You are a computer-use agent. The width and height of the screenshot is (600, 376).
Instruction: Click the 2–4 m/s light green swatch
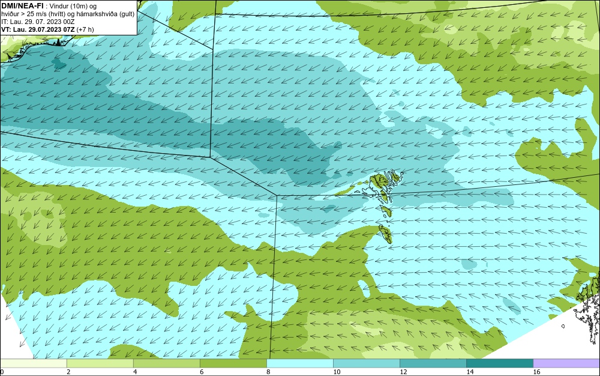tap(100, 363)
